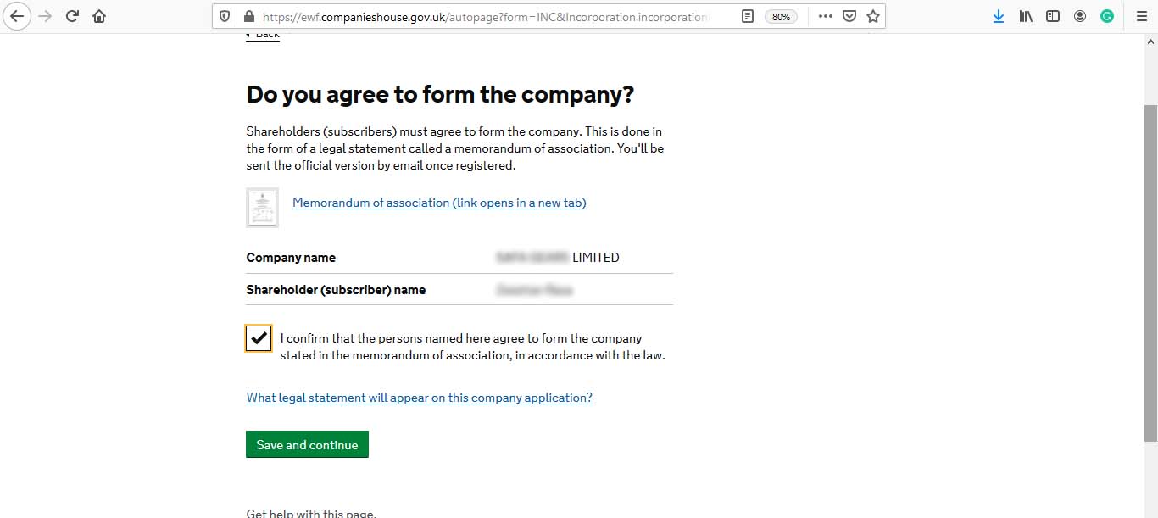This screenshot has height=518, width=1158.
Task: Save page to Pocket
Action: [849, 16]
